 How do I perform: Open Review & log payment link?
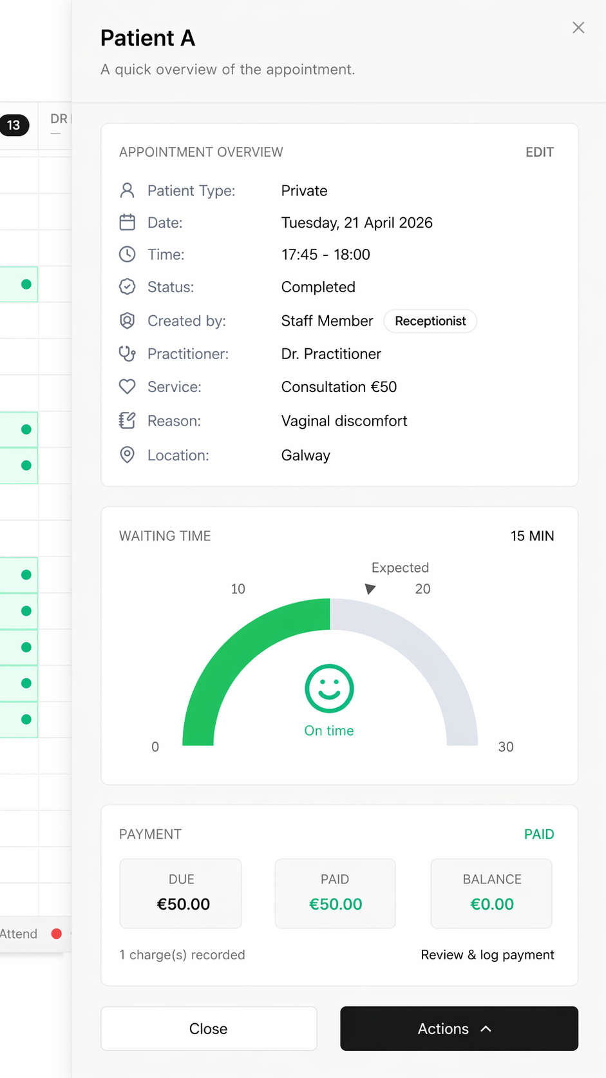click(487, 954)
